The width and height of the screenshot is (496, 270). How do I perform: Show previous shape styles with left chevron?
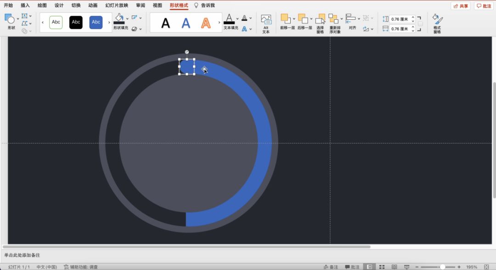43,23
